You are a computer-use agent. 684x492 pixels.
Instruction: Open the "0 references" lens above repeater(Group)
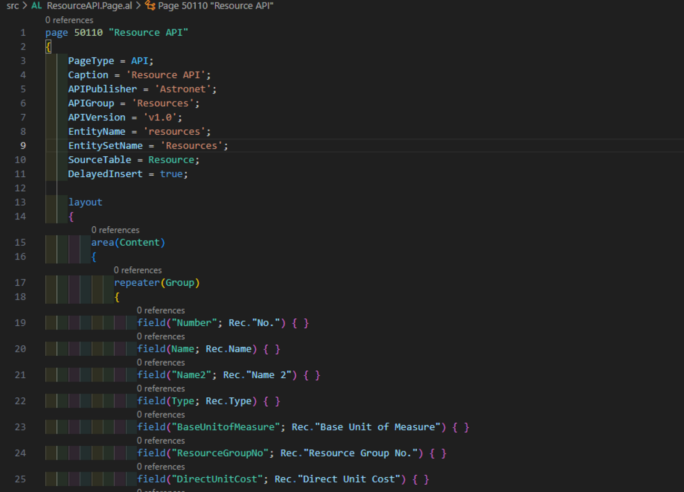138,270
